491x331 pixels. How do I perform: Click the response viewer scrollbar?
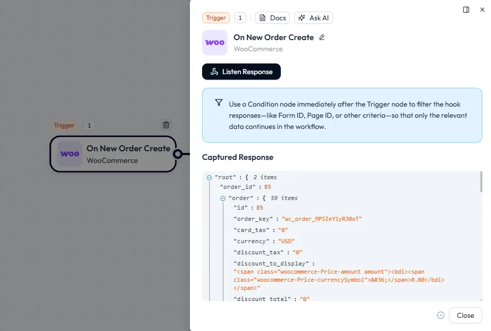(481, 182)
